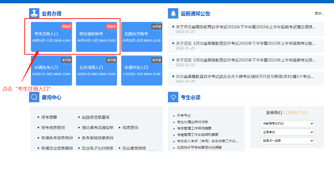Image resolution: width=334 pixels, height=174 pixels.
Task: Click 开放中 badge on 理论课程报考
Action: pos(111,27)
